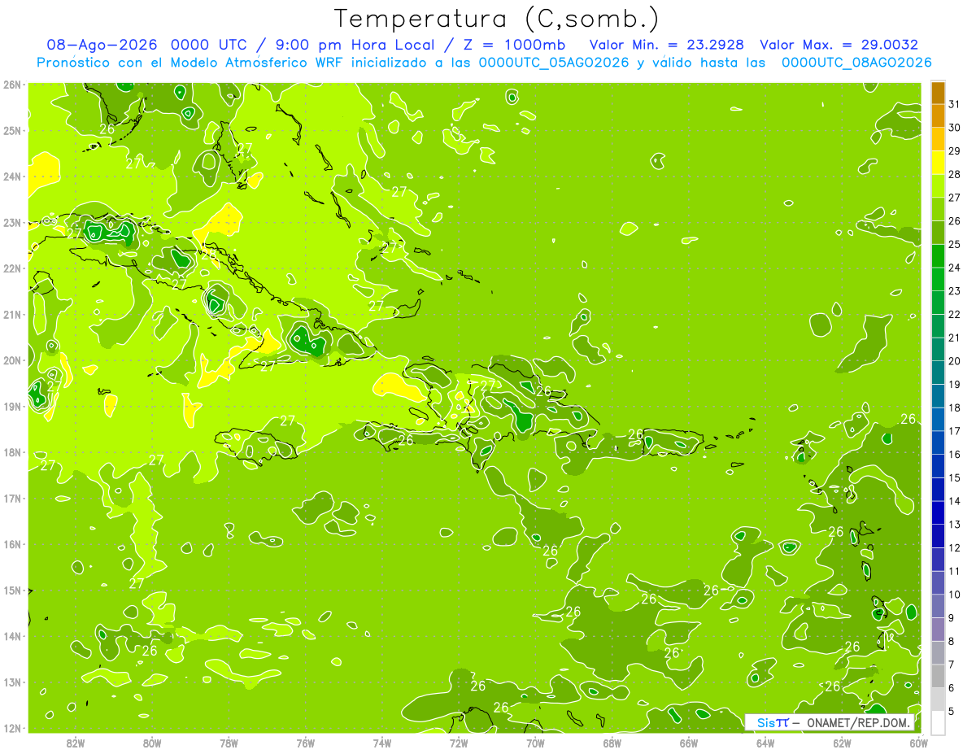Click the blue legend swatch between 15 and 16
This screenshot has height=754, width=976.
point(938,466)
